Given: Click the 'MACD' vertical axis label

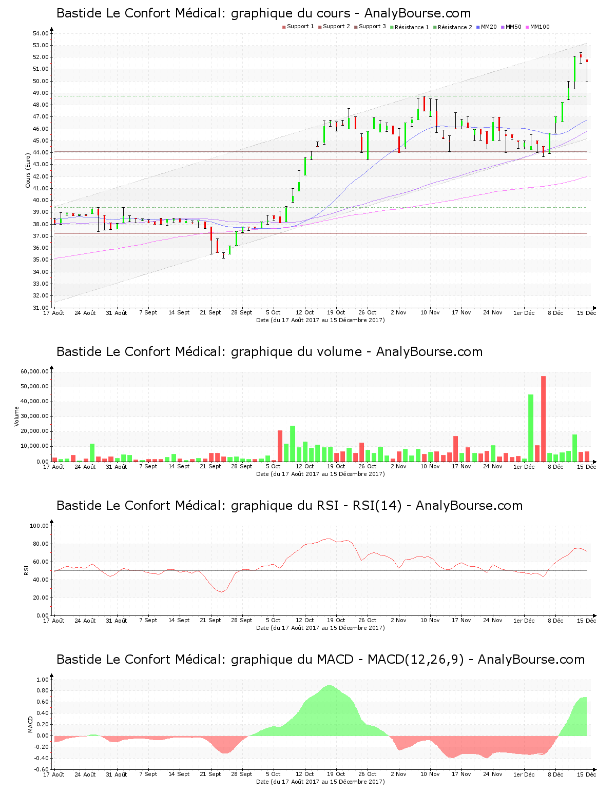Looking at the screenshot, I should tap(30, 724).
